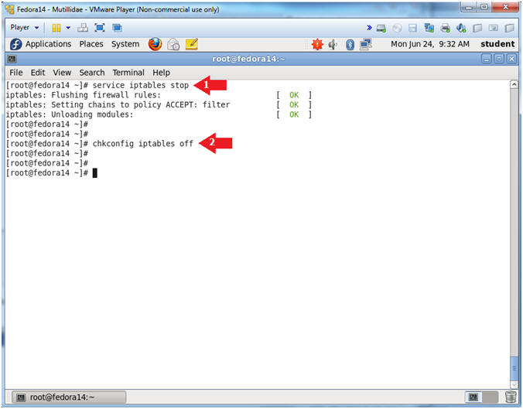Click the terminal vertical scrollbar thumb
Viewport: 523px width, 409px height.
click(x=514, y=368)
